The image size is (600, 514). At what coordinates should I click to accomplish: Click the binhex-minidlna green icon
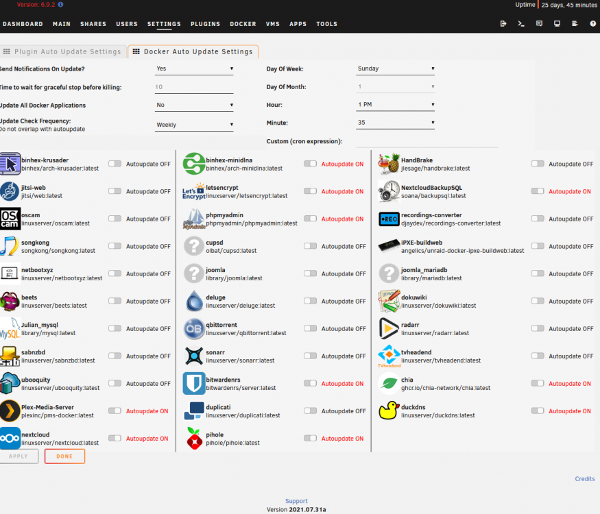click(x=194, y=164)
